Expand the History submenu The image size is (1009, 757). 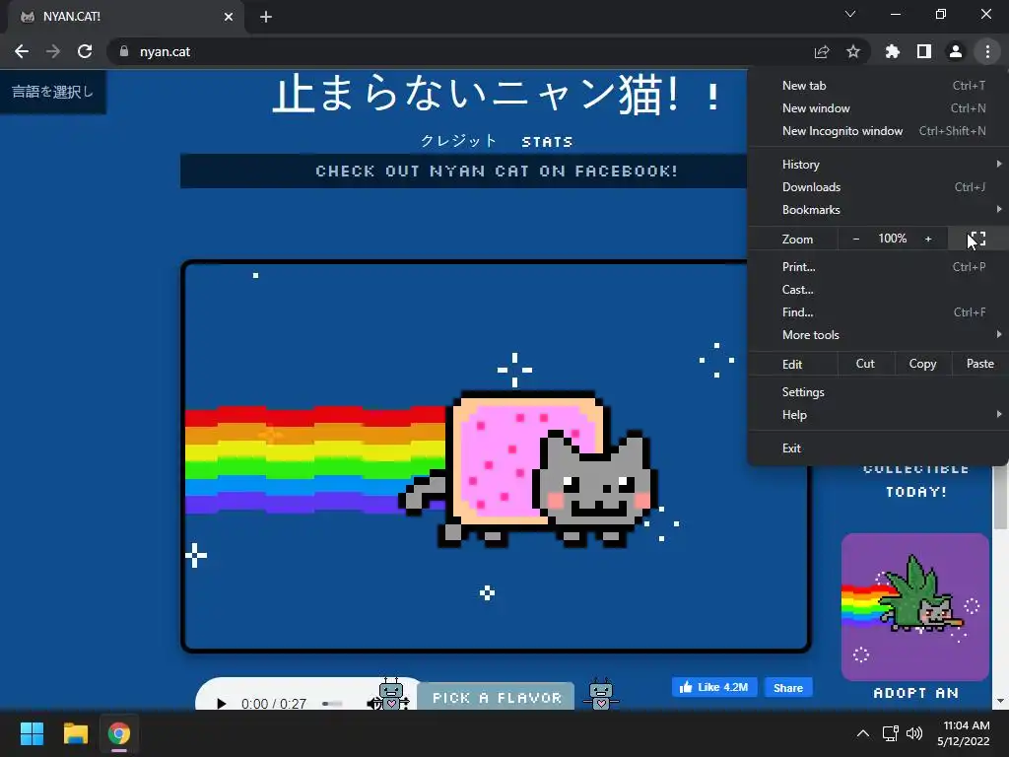878,165
